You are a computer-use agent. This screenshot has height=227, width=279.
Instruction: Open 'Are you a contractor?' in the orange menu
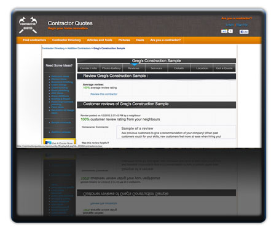(x=165, y=40)
